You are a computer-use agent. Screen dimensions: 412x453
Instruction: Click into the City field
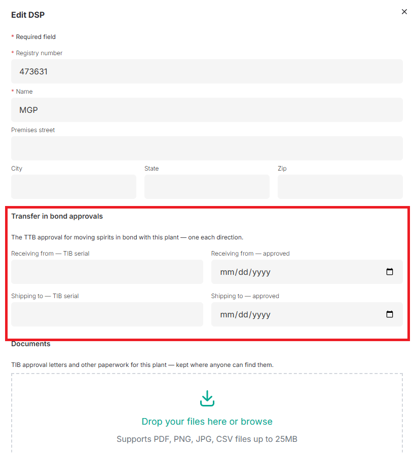point(74,187)
